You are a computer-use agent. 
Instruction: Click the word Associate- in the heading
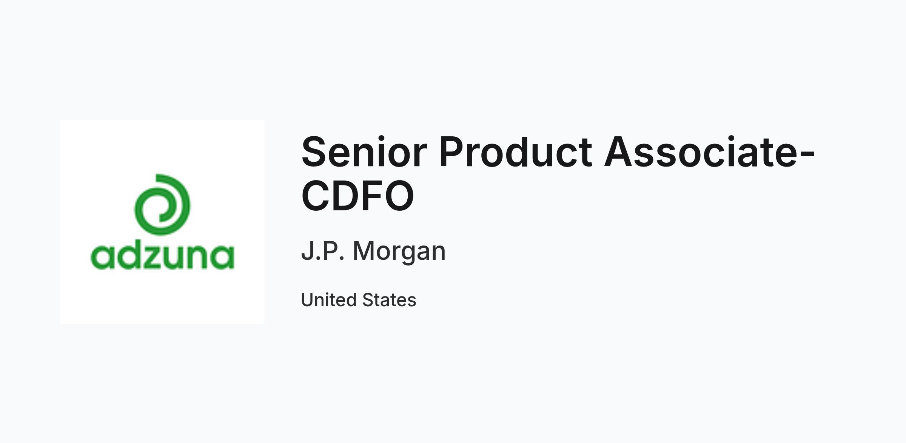(x=710, y=152)
